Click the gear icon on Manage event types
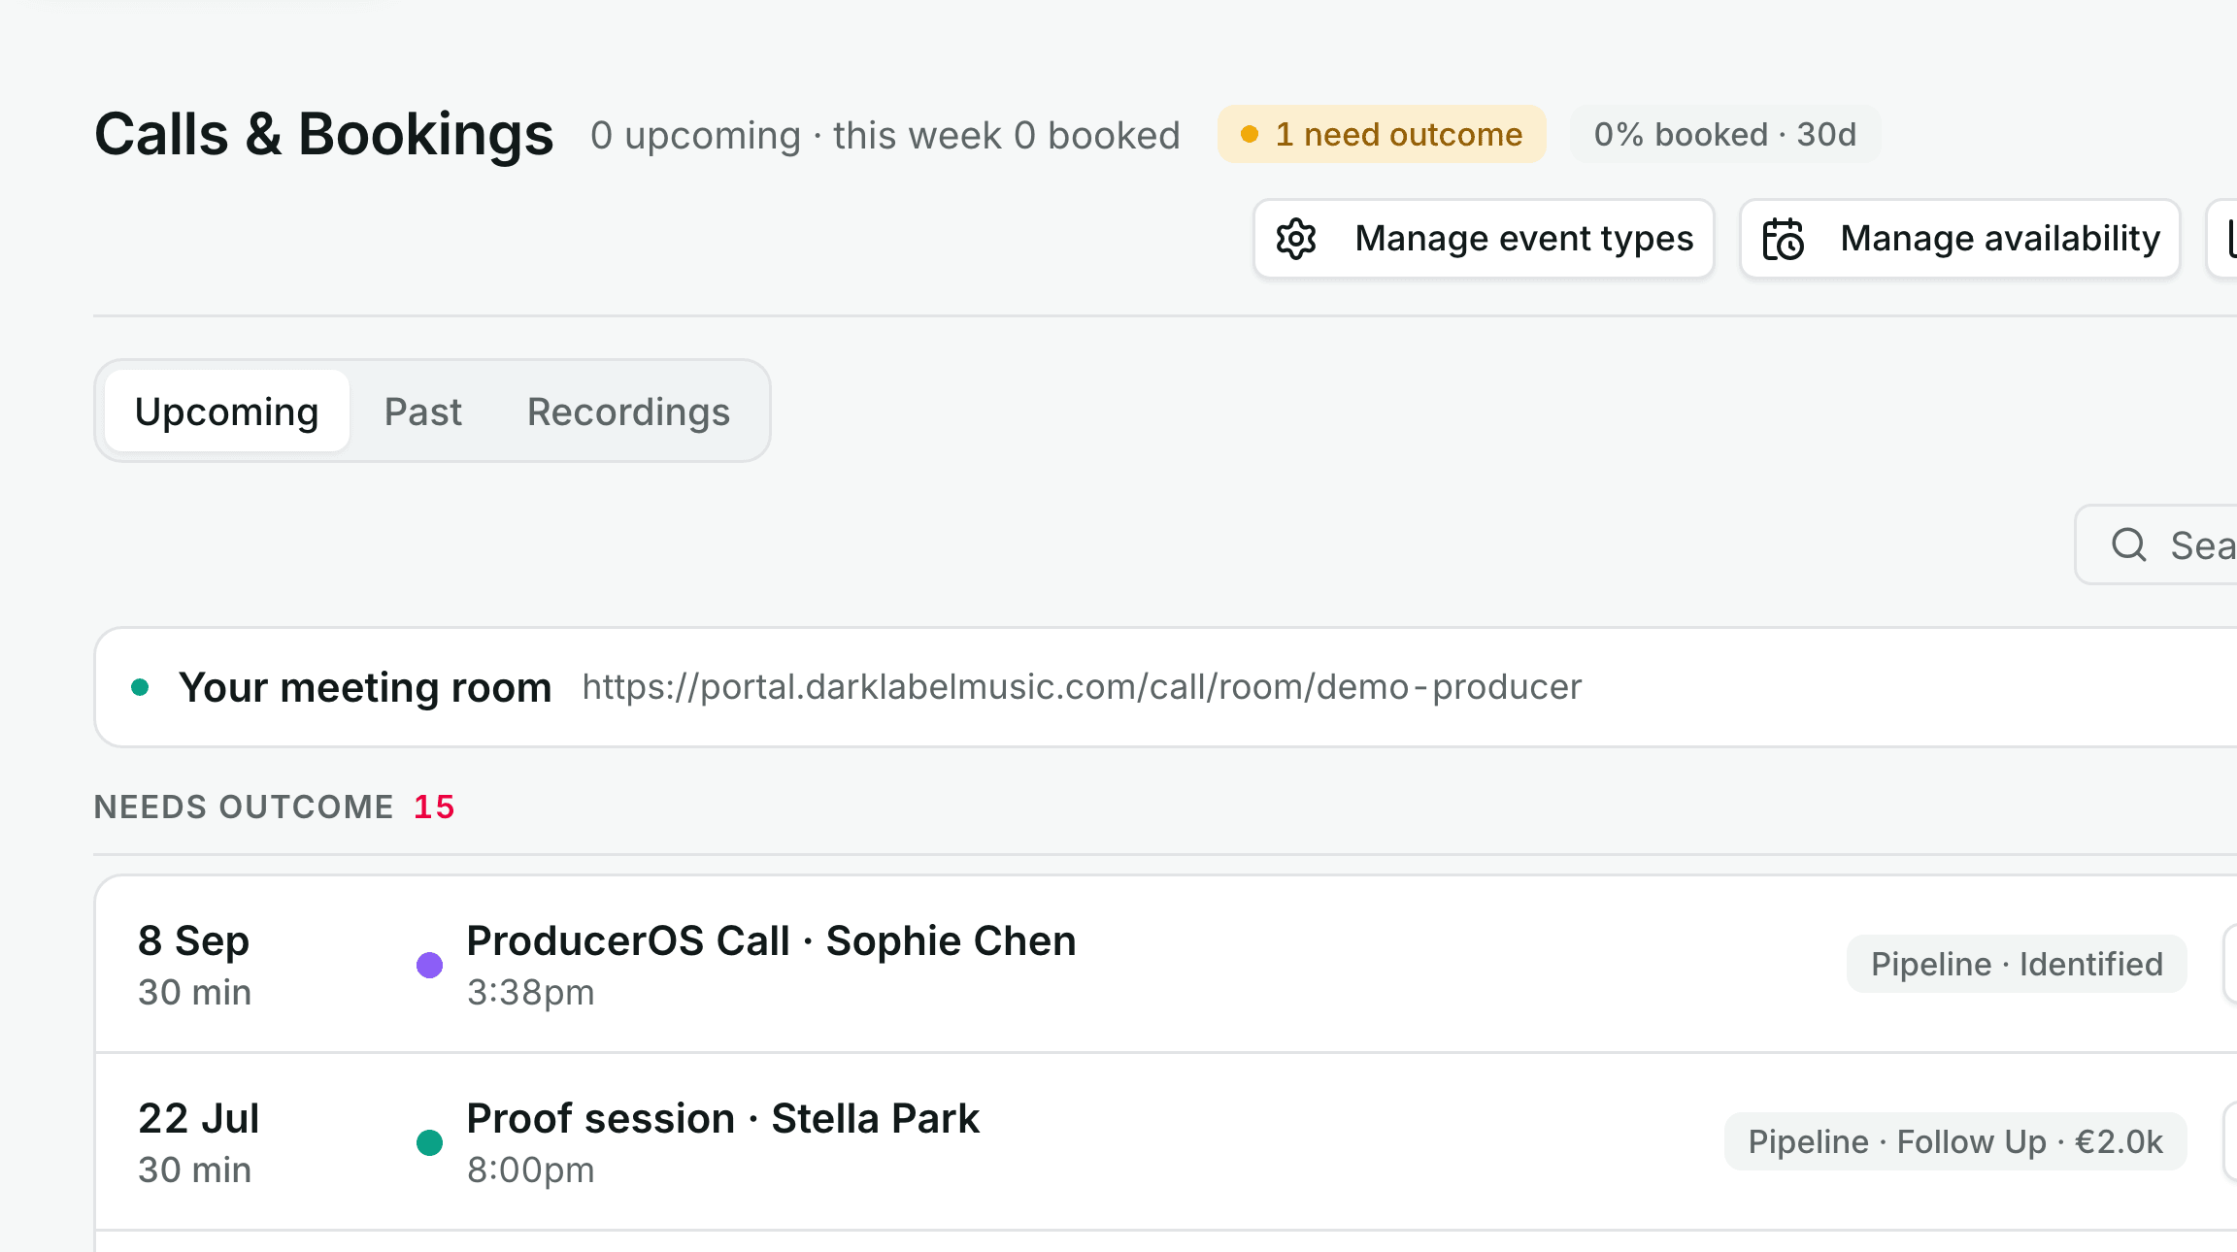The width and height of the screenshot is (2237, 1252). pyautogui.click(x=1296, y=239)
